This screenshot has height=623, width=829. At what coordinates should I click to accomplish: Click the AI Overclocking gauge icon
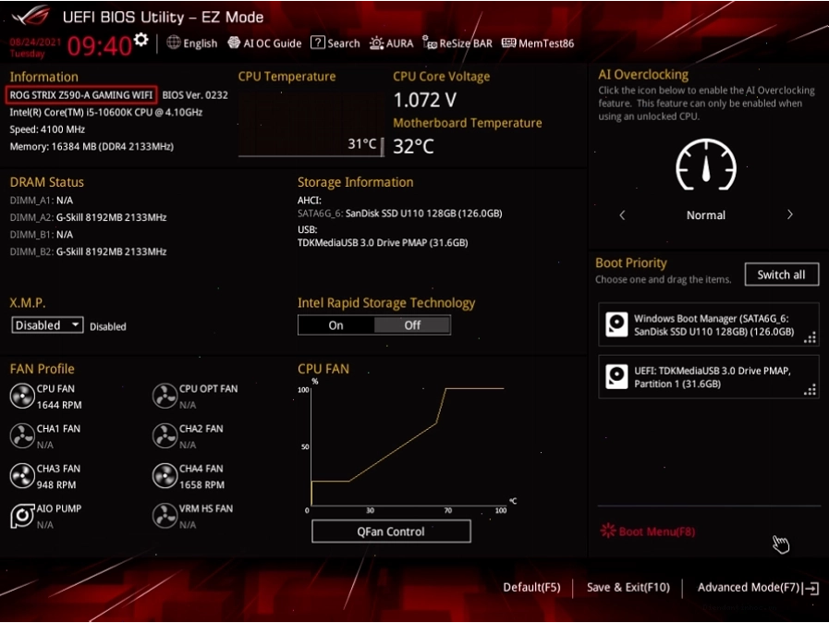(706, 165)
